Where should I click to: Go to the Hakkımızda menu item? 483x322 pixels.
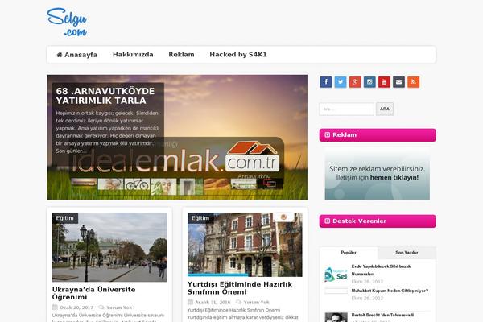pyautogui.click(x=133, y=55)
